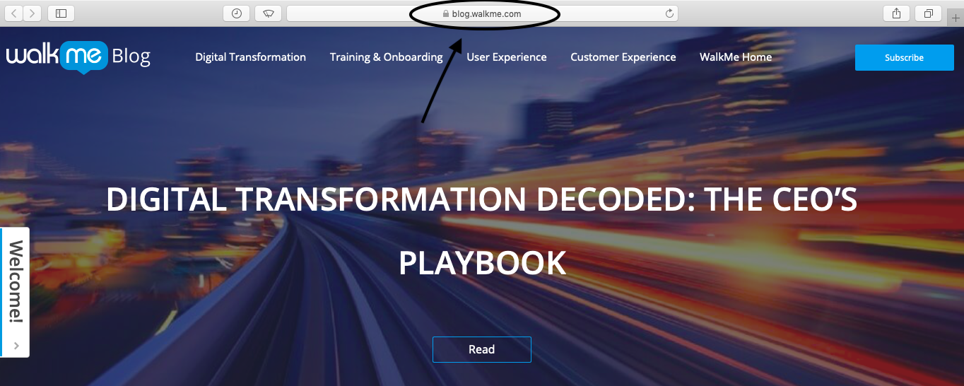Open the User Experience menu

507,57
